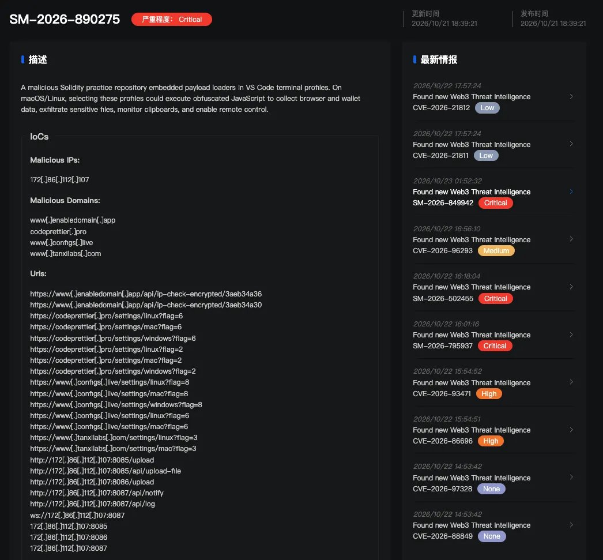Open intelligence item CVE-2026-88849
The image size is (603, 560).
point(493,525)
